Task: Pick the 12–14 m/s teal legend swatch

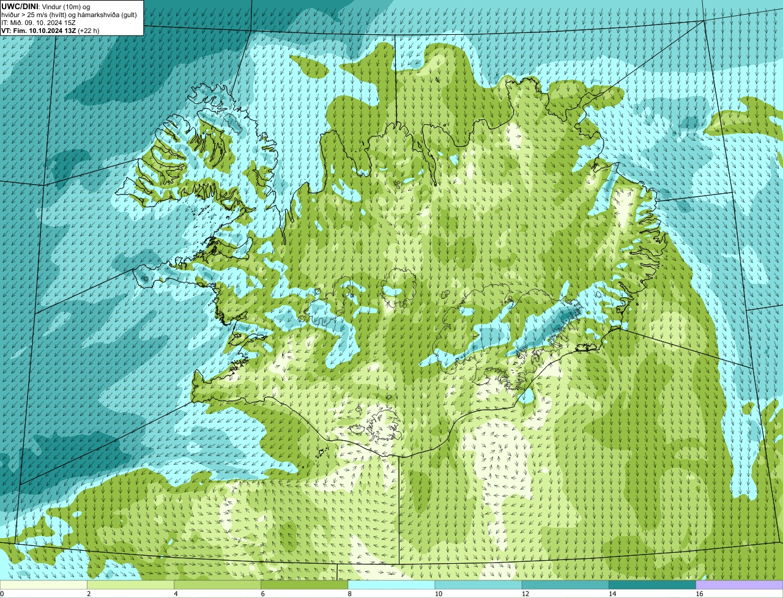Action: pos(565,585)
